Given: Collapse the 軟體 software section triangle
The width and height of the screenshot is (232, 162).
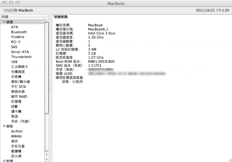Looking at the screenshot, I should click(x=4, y=161).
